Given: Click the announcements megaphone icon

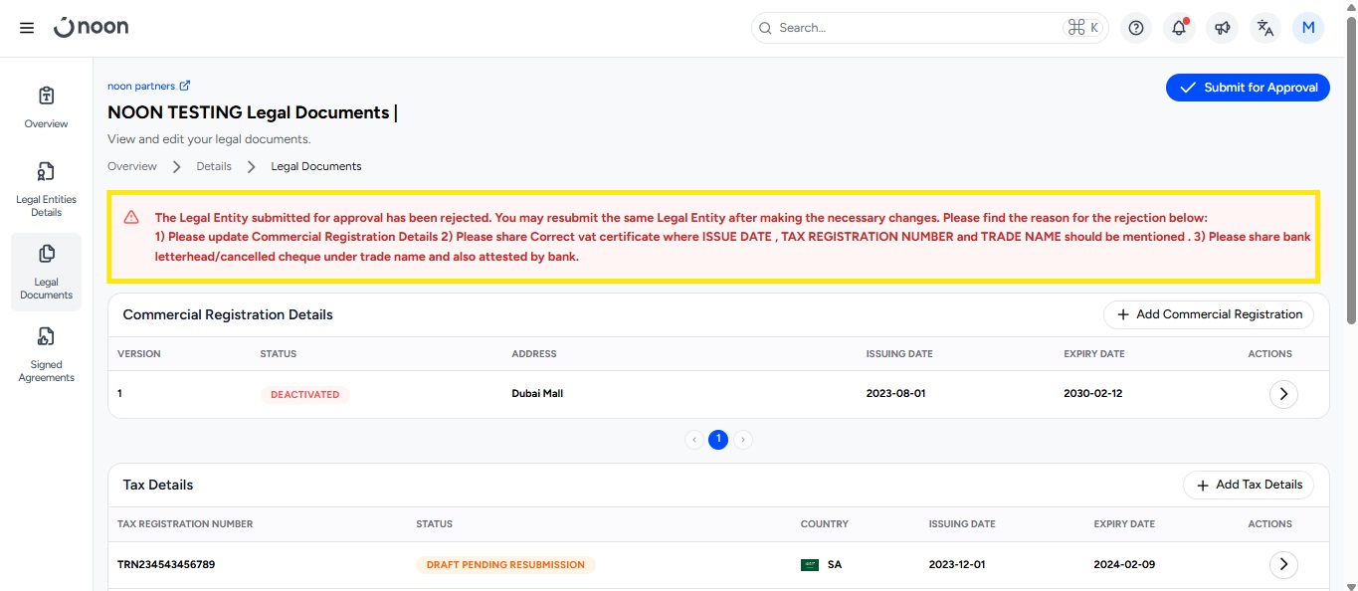Looking at the screenshot, I should click(1222, 28).
